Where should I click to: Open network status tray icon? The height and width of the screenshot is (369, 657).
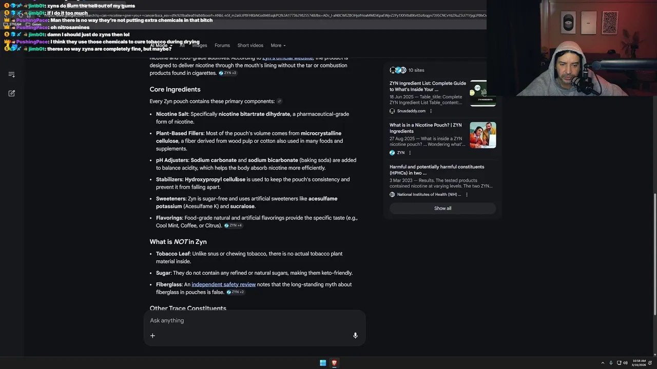pos(619,363)
